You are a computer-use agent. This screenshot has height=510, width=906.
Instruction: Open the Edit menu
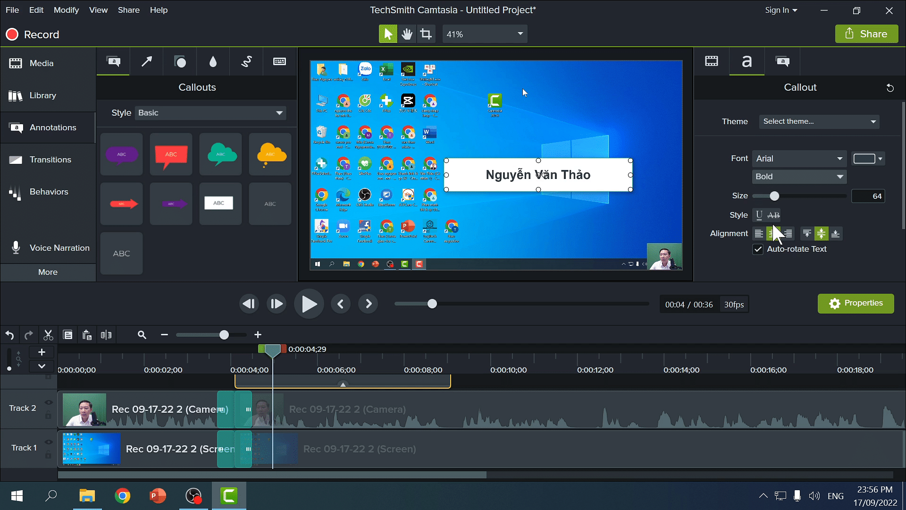click(x=36, y=10)
